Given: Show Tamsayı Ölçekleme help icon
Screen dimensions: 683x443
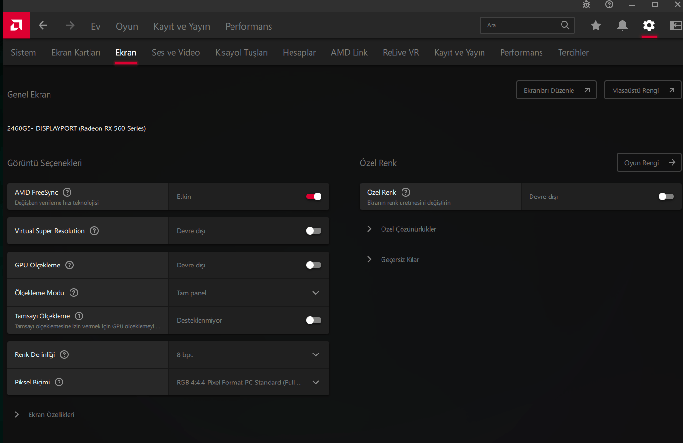Looking at the screenshot, I should pyautogui.click(x=79, y=316).
